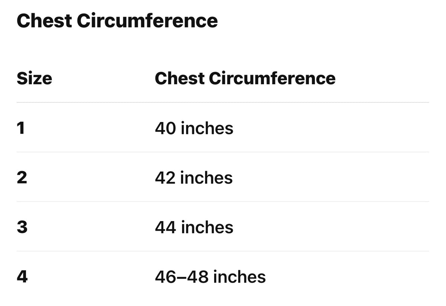Select the "44 inches" measurement cell
446x306 pixels.
194,227
